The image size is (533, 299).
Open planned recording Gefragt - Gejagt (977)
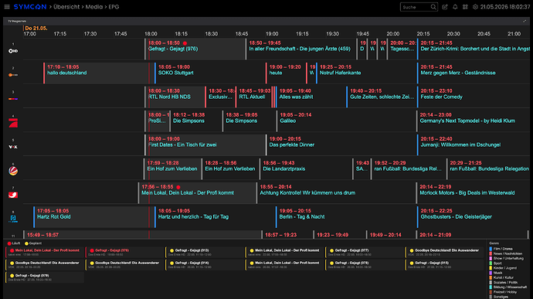[x=365, y=253]
